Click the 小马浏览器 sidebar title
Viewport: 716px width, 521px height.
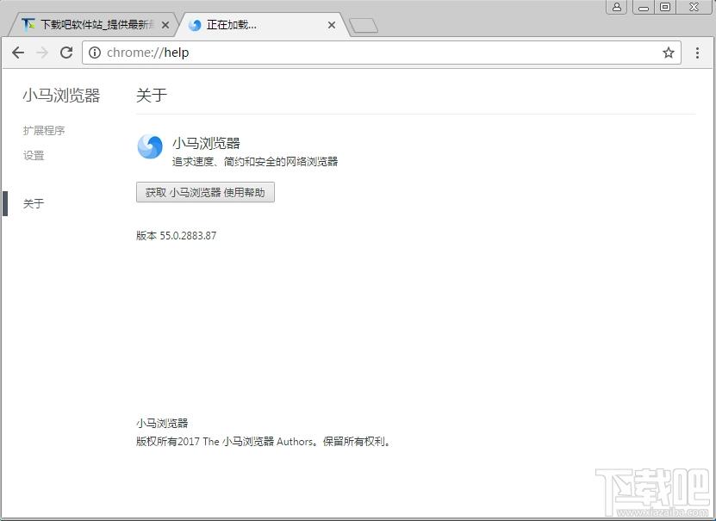tap(61, 96)
